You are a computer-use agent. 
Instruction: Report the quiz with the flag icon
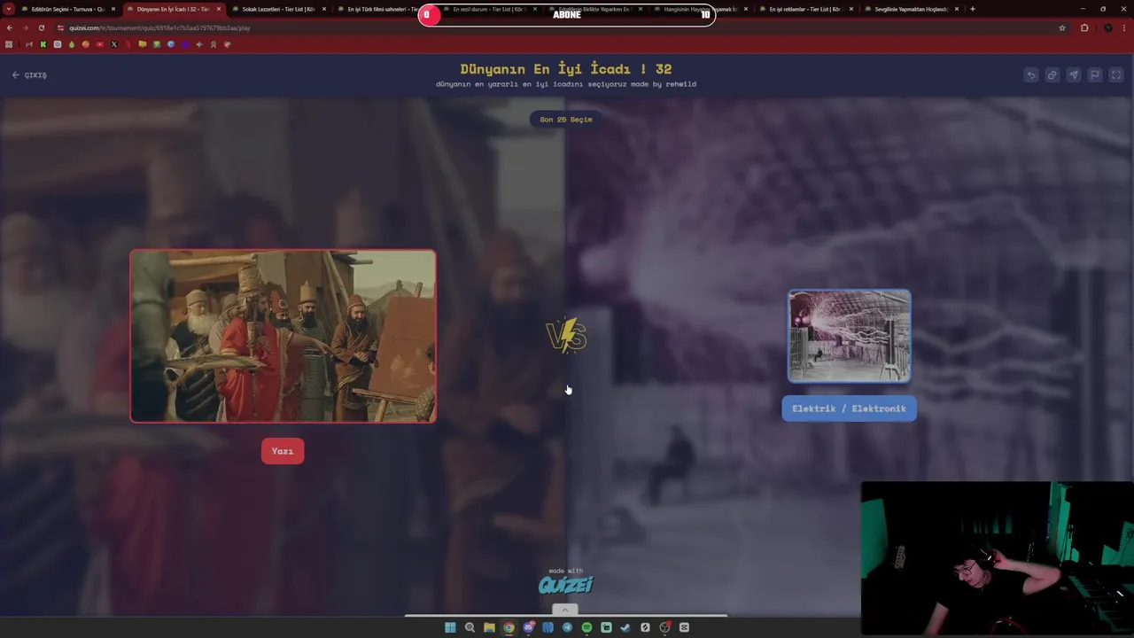(1094, 75)
